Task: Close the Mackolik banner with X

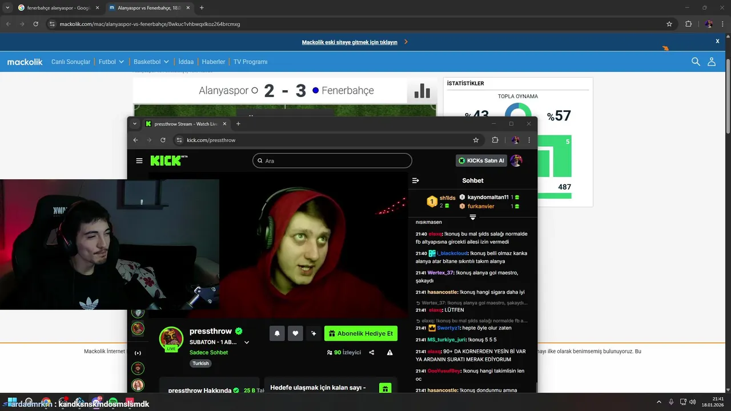Action: pos(717,42)
